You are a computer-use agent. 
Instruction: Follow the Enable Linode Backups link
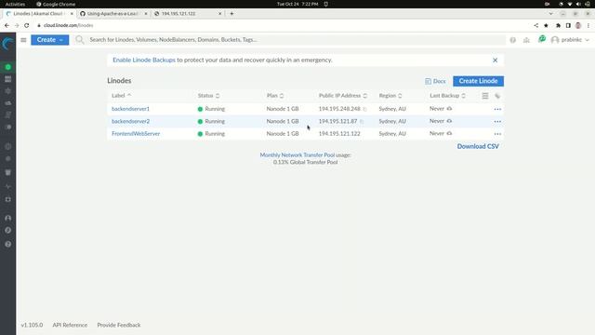(x=144, y=60)
